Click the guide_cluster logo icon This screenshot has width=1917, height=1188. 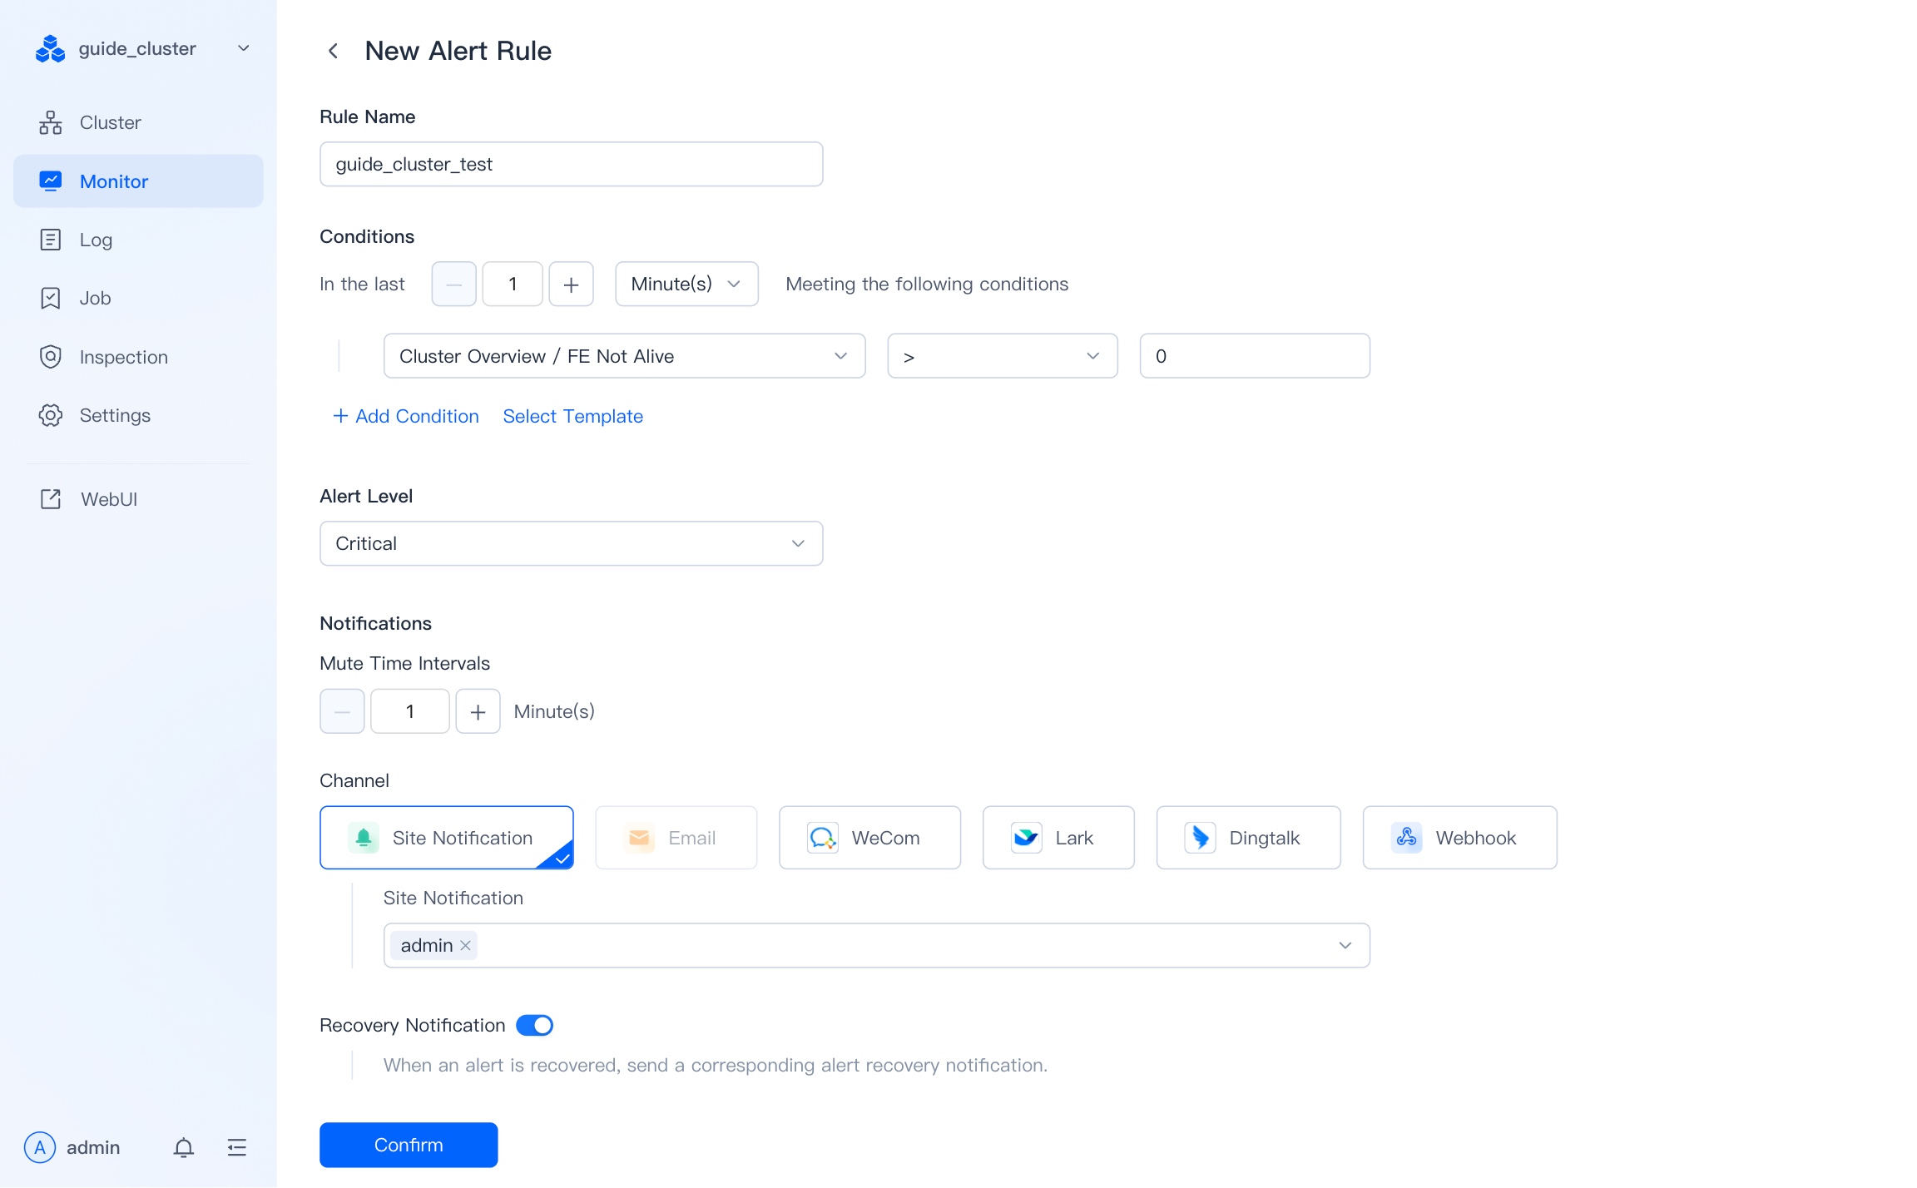tap(50, 49)
